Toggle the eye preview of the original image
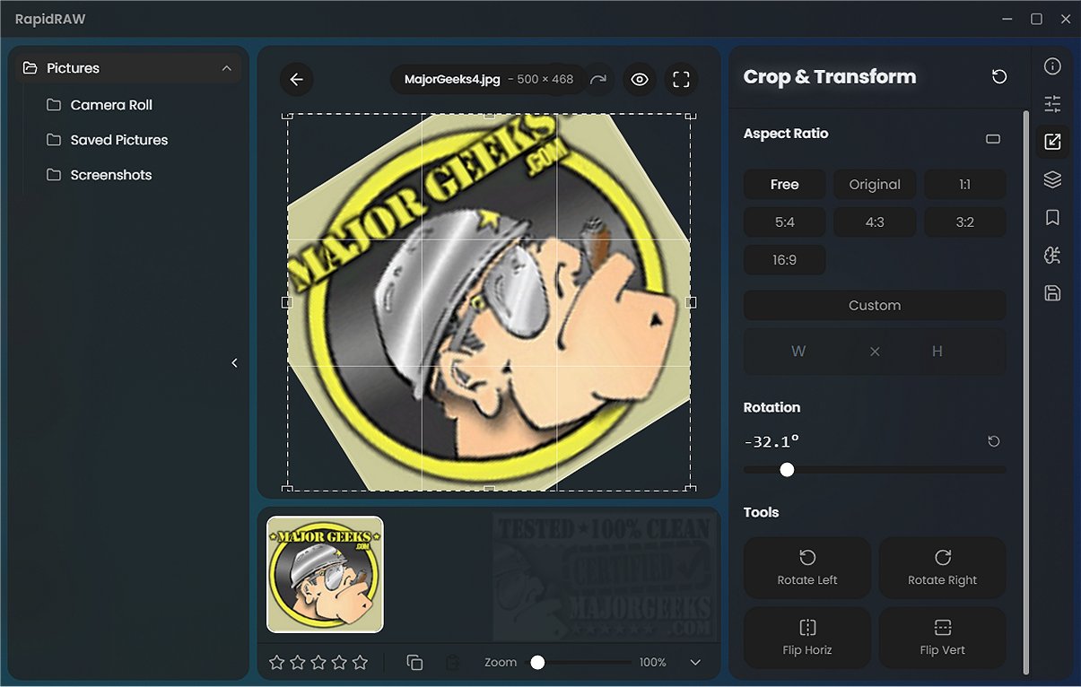The image size is (1081, 687). (640, 79)
